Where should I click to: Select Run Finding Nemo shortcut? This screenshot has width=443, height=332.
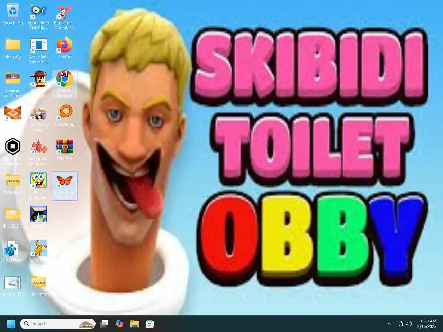click(38, 152)
